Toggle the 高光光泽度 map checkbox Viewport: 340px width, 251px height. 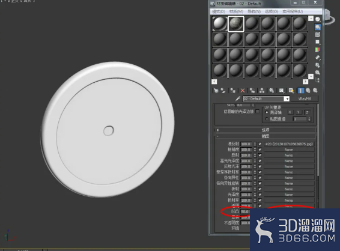(x=260, y=161)
